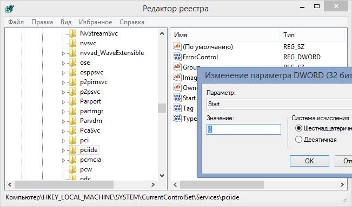This screenshot has height=207, width=352.
Task: Click tree pane horizontal scroll left arrow
Action: [x=10, y=184]
